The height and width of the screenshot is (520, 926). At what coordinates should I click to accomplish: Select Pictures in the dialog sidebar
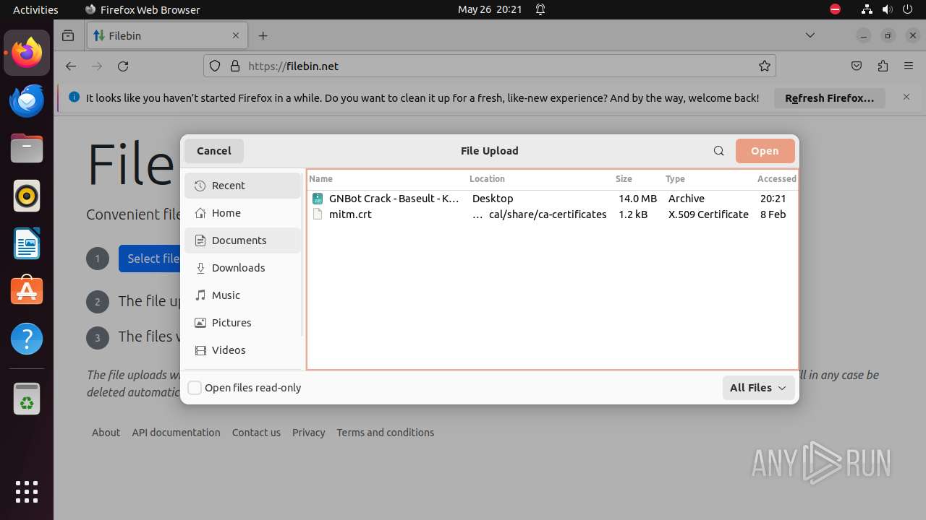(x=242, y=323)
